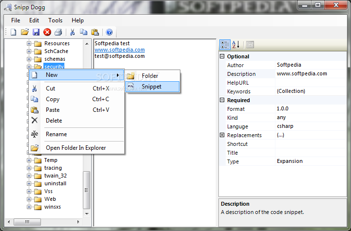The image size is (351, 231).
Task: Click the empty Title value field
Action: [311, 153]
